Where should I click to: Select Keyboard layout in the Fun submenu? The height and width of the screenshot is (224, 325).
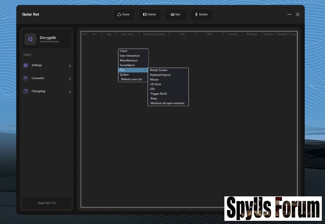point(160,75)
